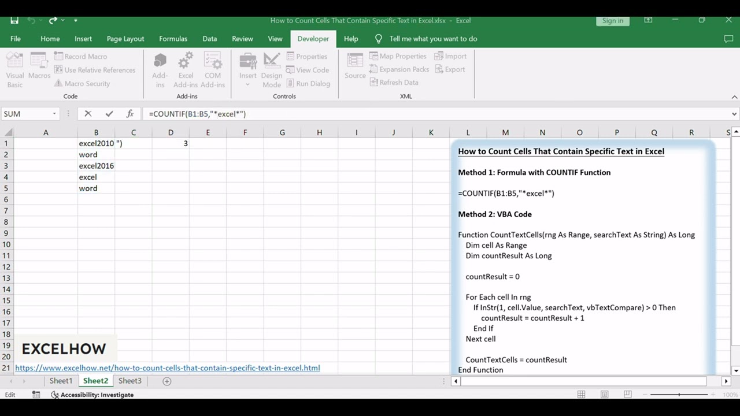740x416 pixels.
Task: Click Expansion Packs
Action: click(x=399, y=69)
